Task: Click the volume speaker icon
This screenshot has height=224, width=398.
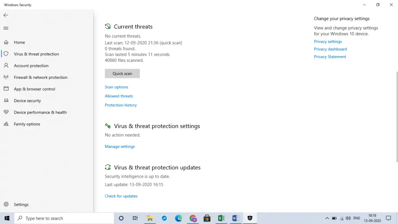Action: (x=348, y=218)
